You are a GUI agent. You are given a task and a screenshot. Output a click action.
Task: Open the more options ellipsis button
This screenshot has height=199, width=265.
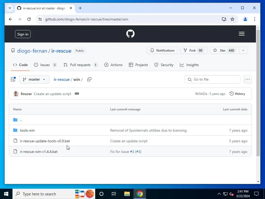pos(248,79)
